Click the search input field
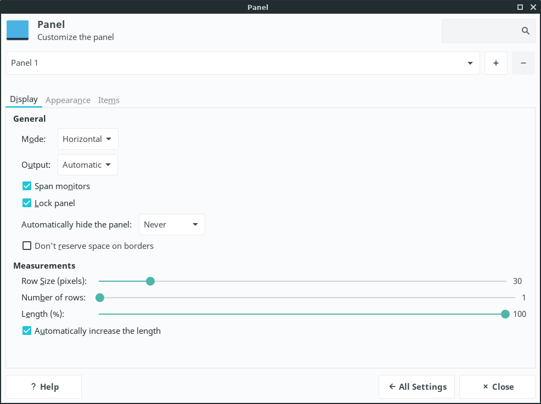 pyautogui.click(x=480, y=31)
